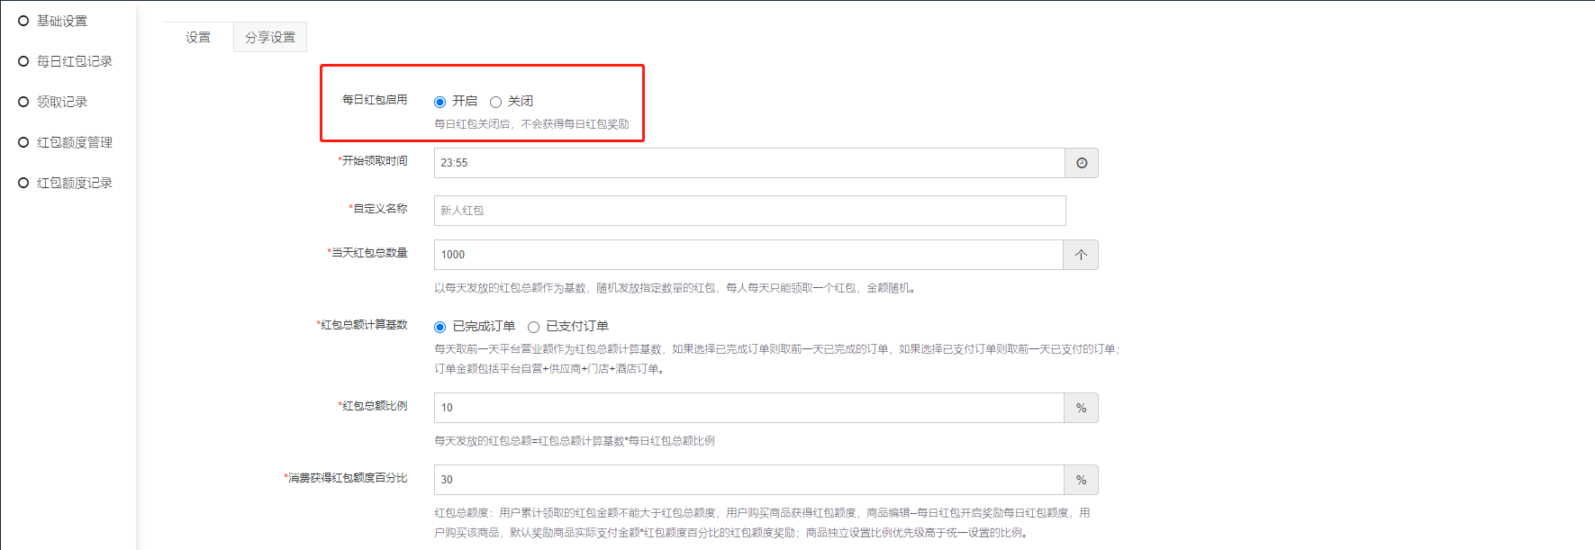This screenshot has height=550, width=1595.
Task: Switch to the 设置 tab
Action: point(198,37)
